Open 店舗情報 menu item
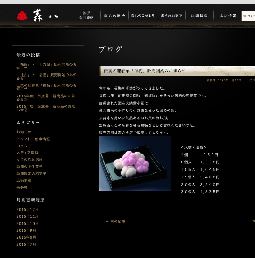 pyautogui.click(x=199, y=16)
